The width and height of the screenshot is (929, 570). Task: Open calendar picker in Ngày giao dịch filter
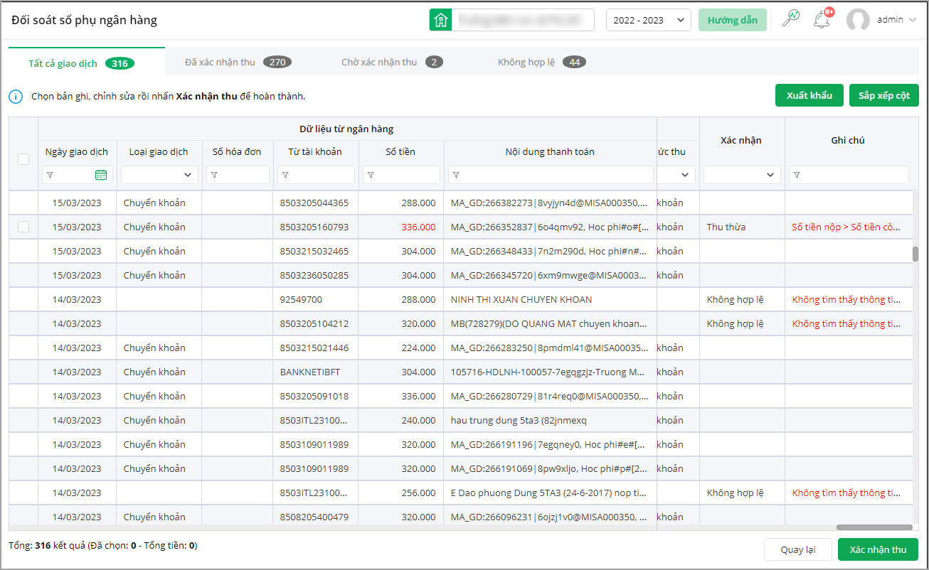click(101, 175)
